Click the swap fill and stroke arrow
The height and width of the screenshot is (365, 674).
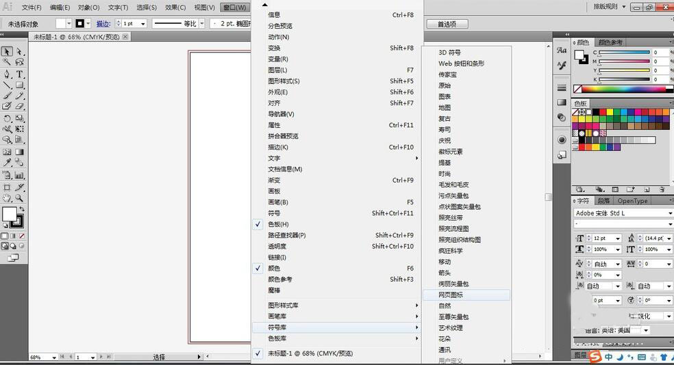pyautogui.click(x=21, y=209)
